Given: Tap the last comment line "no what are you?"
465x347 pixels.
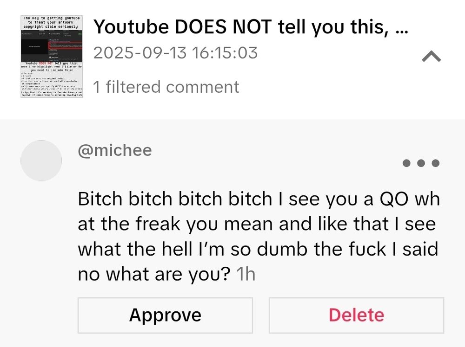Looking at the screenshot, I should point(154,275).
